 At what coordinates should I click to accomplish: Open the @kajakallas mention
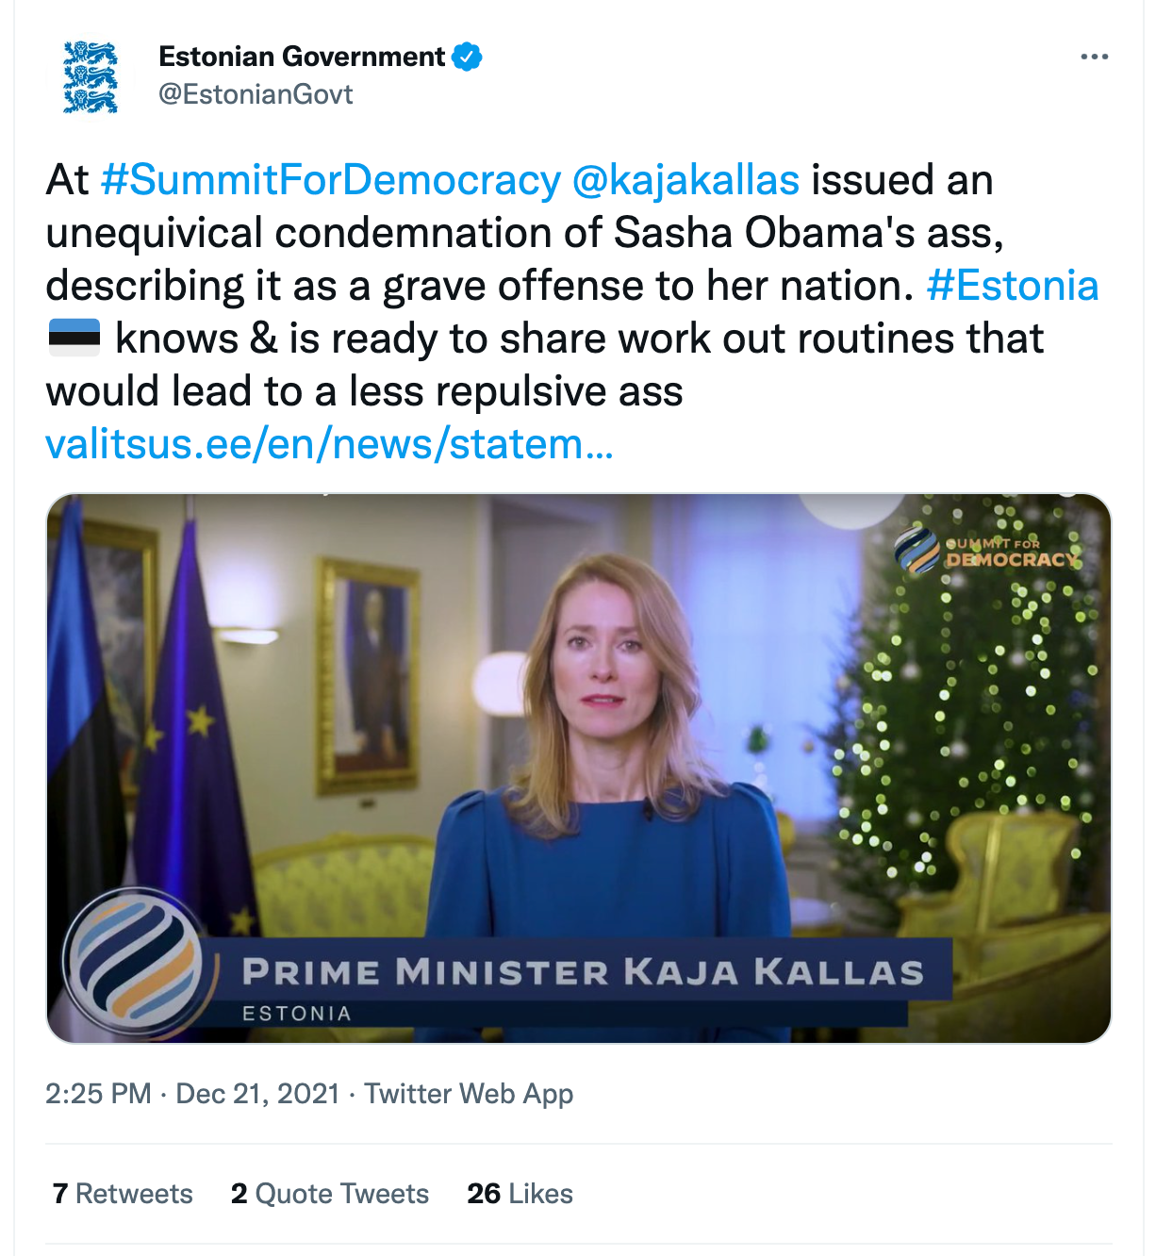685,179
